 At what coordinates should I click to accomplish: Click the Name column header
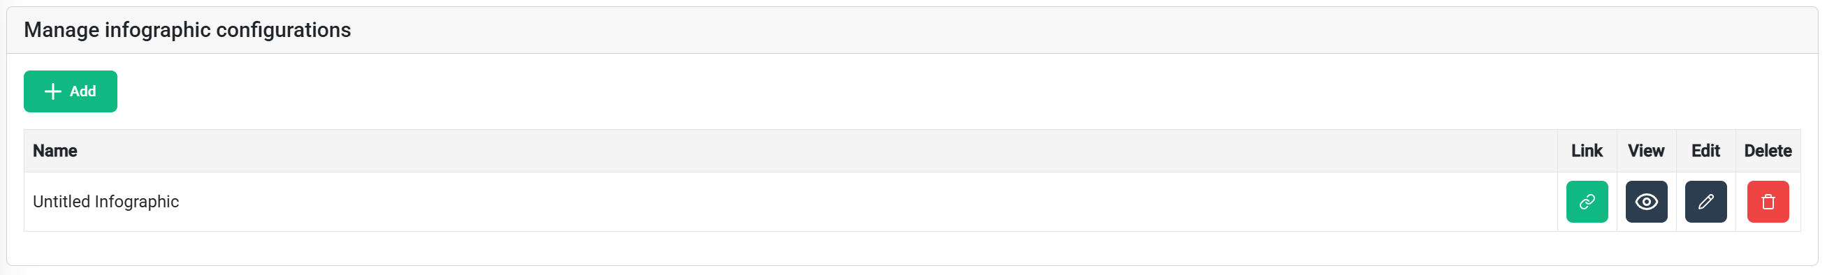pos(54,151)
